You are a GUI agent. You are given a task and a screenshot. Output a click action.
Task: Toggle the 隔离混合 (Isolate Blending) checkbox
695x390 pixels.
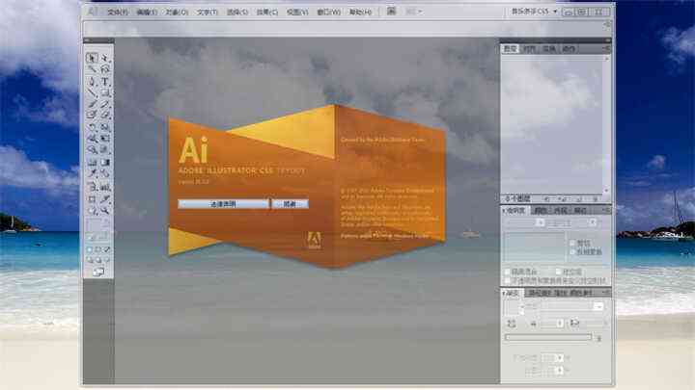(508, 272)
